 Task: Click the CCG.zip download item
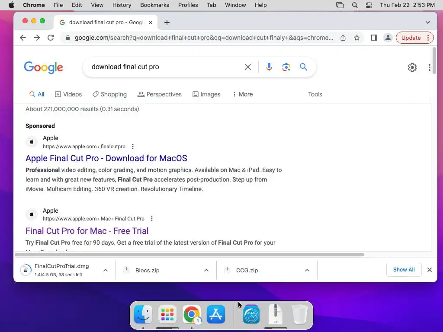point(247,270)
